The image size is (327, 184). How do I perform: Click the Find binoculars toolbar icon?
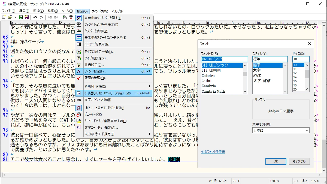[x=65, y=17]
